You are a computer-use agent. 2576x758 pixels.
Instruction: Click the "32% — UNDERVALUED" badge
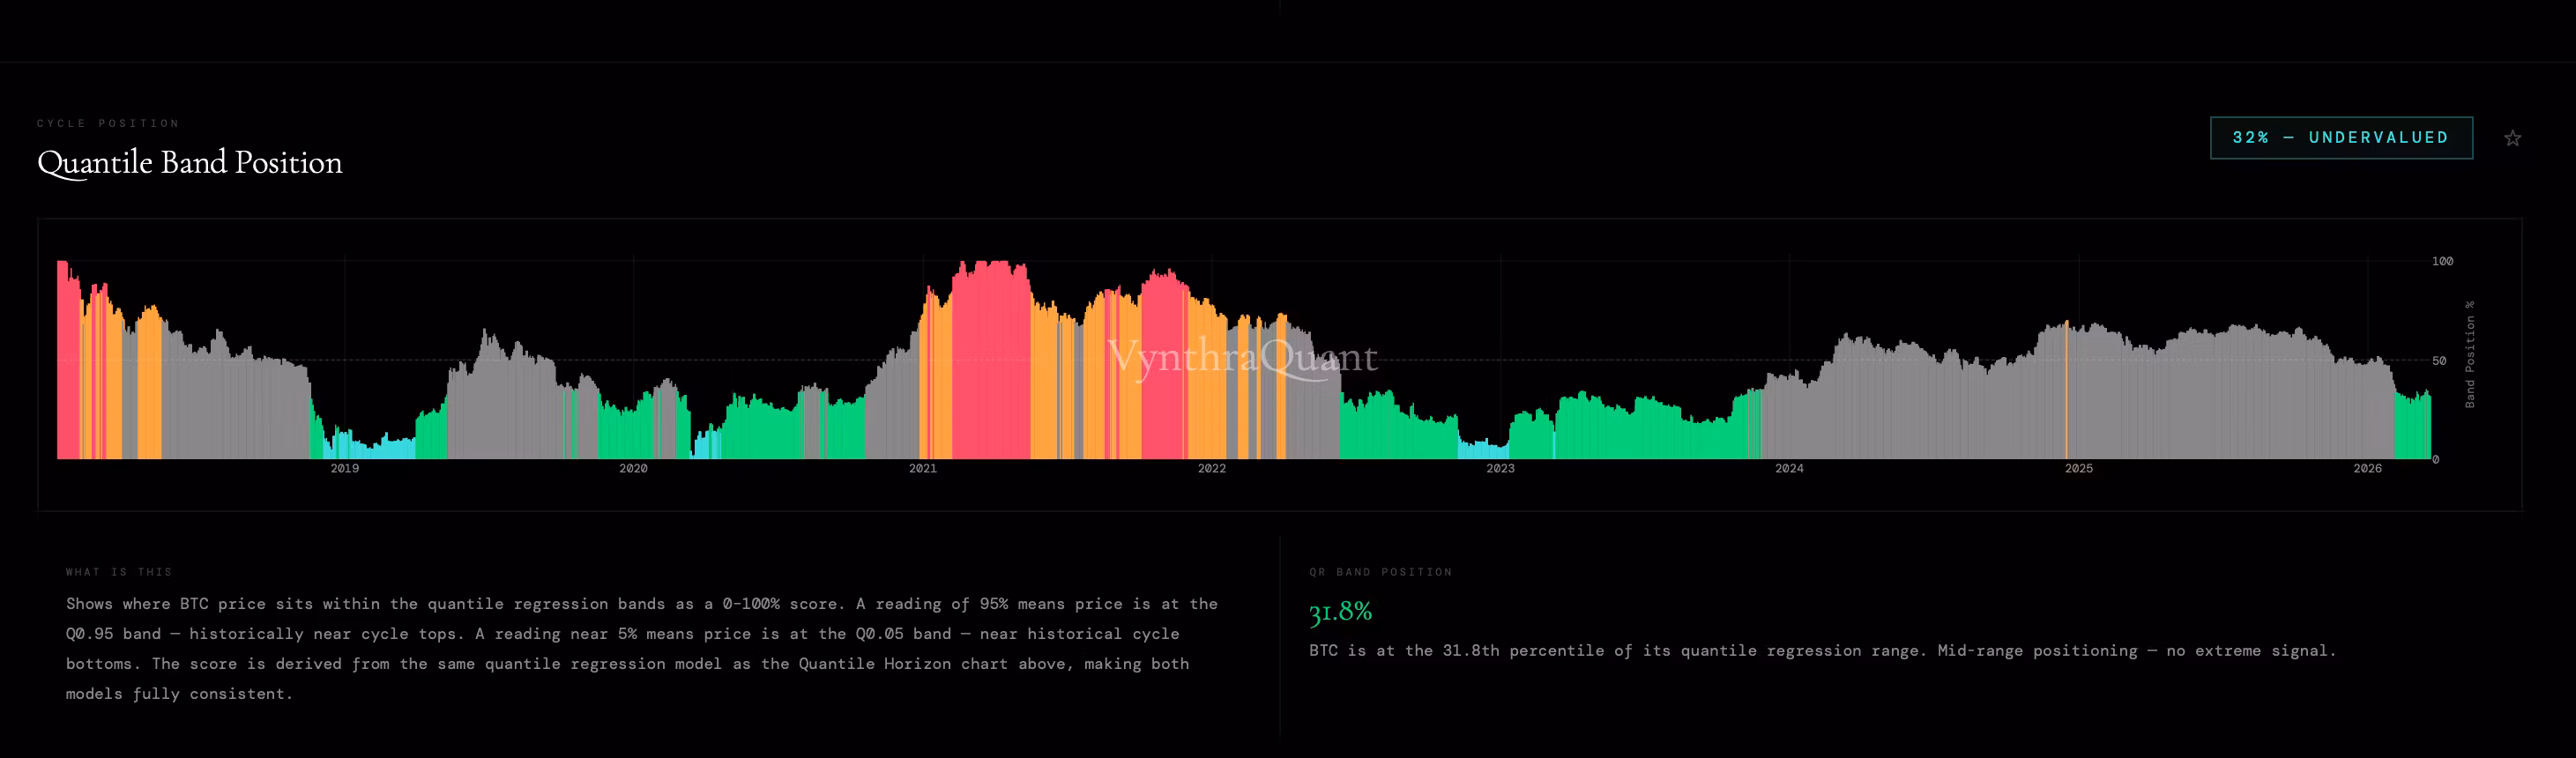tap(2340, 138)
